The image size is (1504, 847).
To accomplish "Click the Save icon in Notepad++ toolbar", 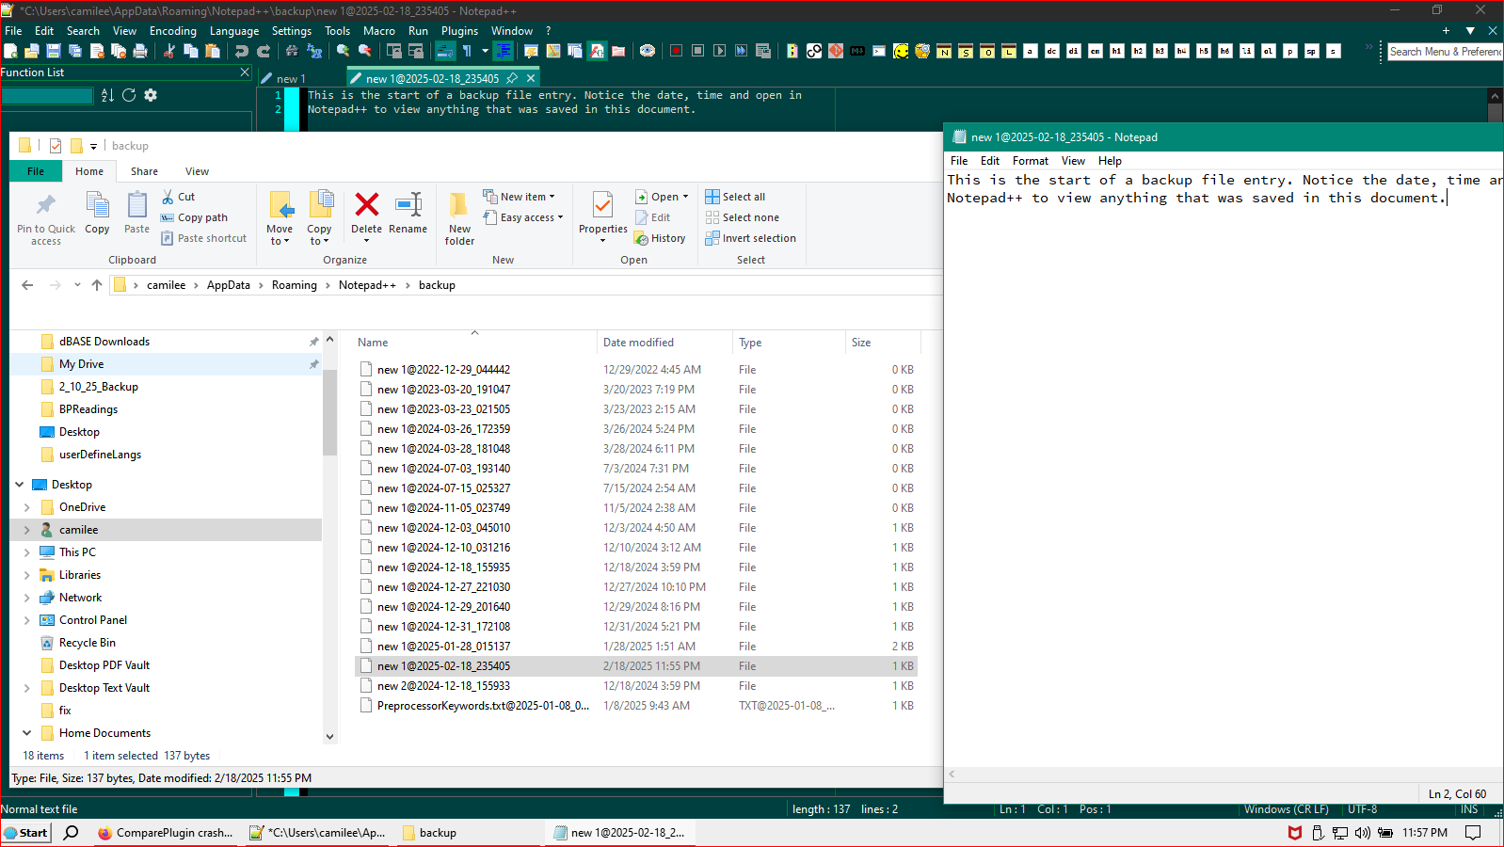I will pos(54,51).
